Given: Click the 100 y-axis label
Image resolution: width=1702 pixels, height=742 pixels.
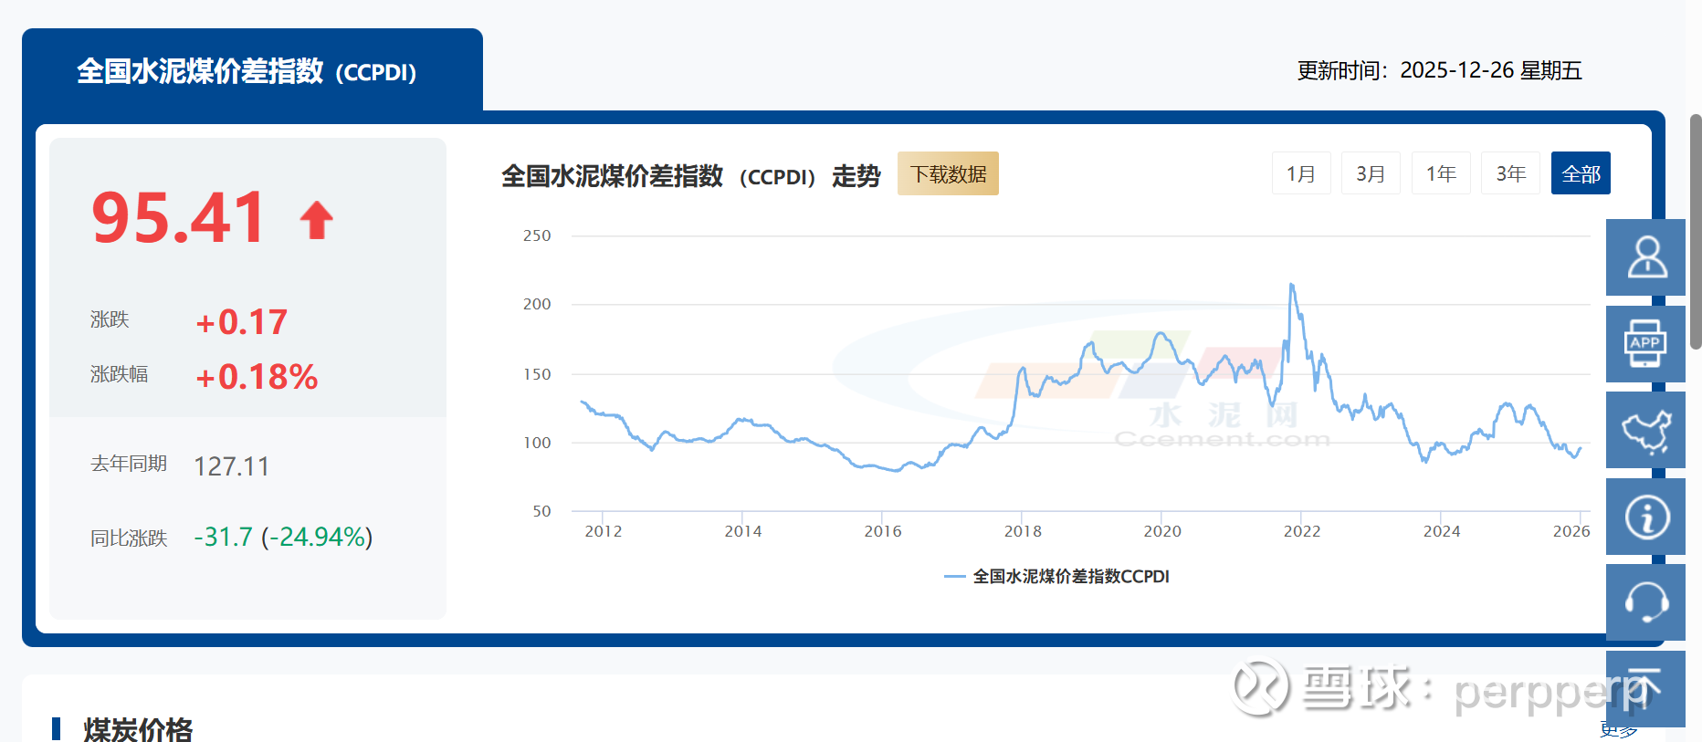Looking at the screenshot, I should [537, 443].
